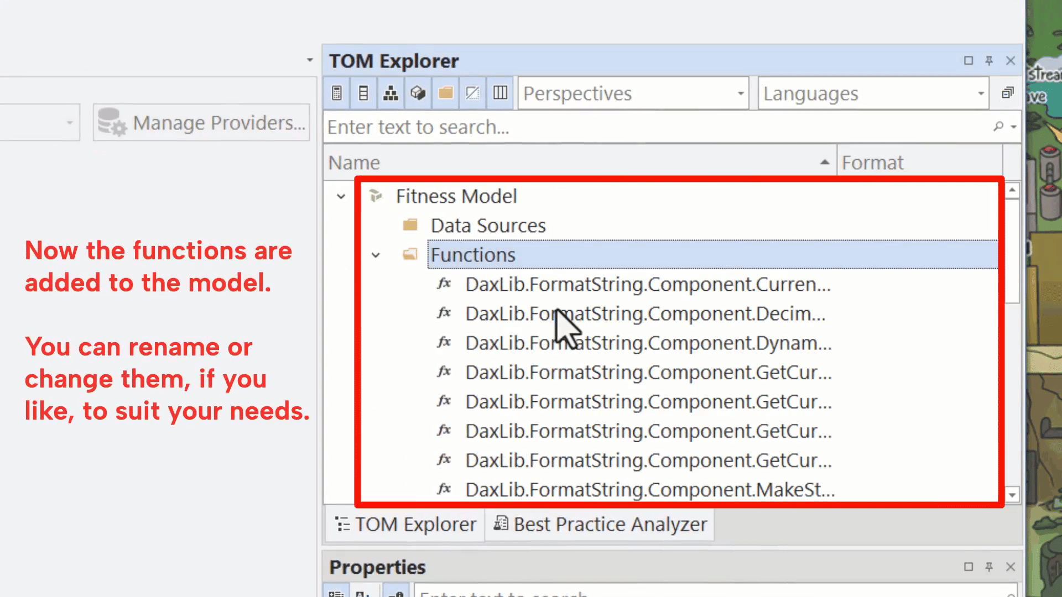Pin the TOM Explorer panel
Screen dimensions: 1062x597
point(989,61)
